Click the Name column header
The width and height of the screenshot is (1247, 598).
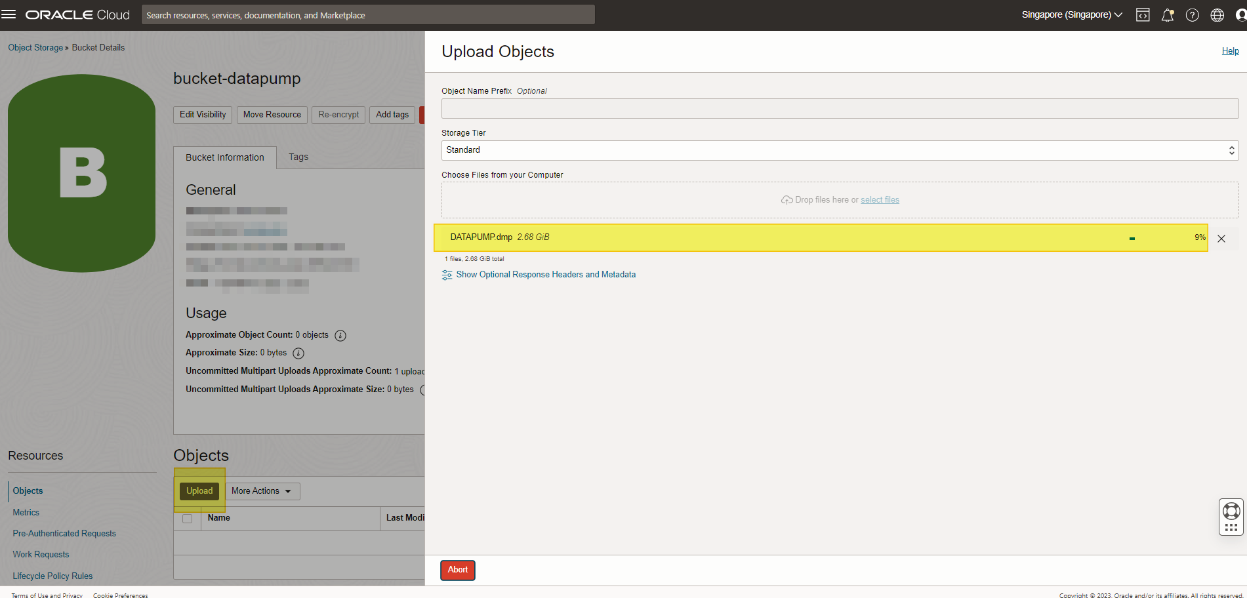219,518
